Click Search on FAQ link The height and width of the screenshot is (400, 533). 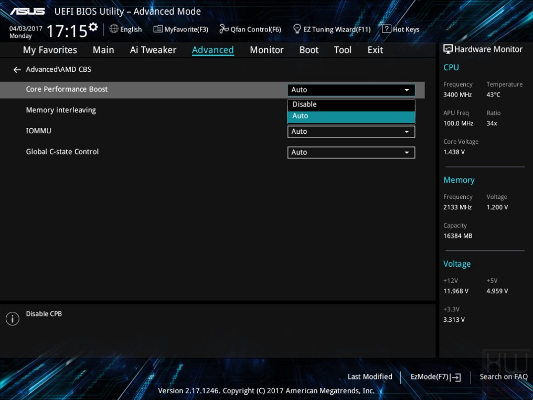click(504, 377)
